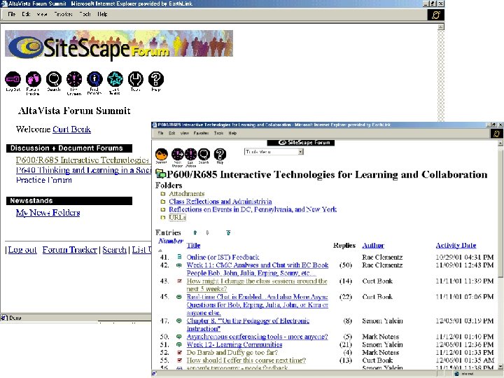Viewport: 504px width, 378px height.
Task: Open Help menu in AltaVista Forum Summit window
Action: pos(102,14)
